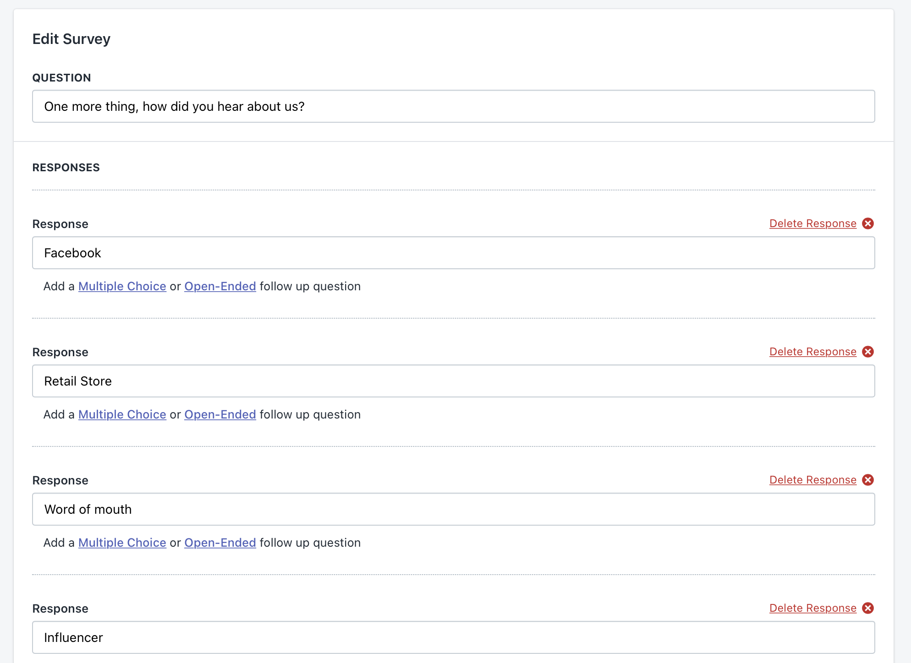Click Delete Response link for Facebook
The image size is (911, 663).
pos(812,223)
